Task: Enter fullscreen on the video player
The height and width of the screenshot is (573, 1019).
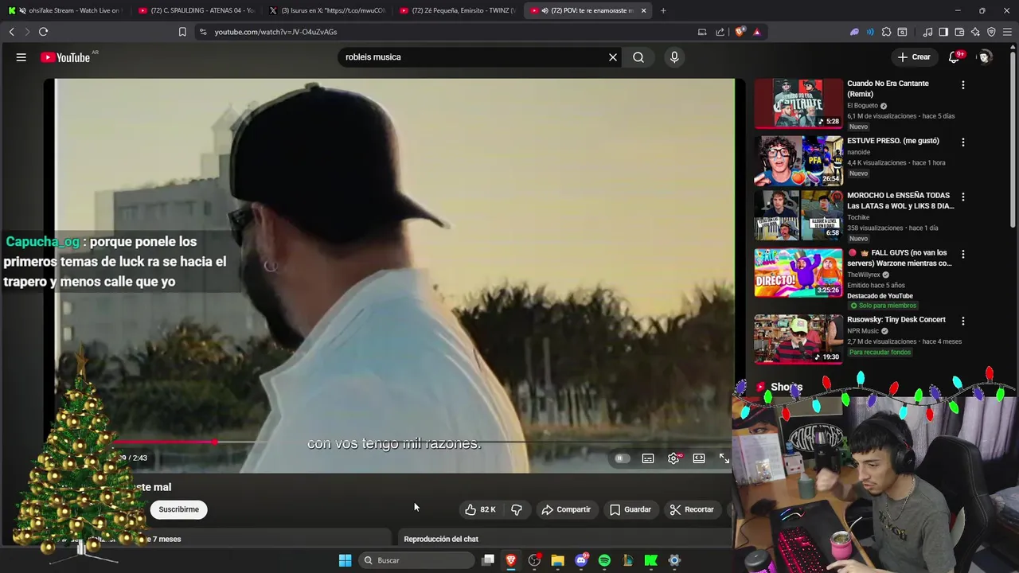Action: (724, 458)
